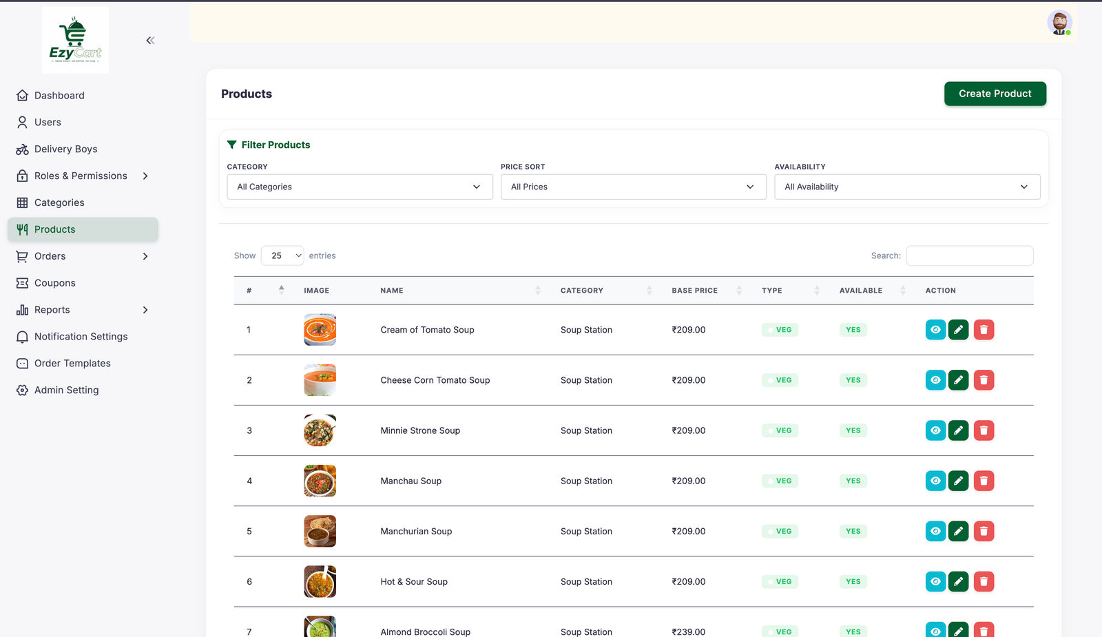Viewport: 1102px width, 637px height.
Task: Delete Minnie Strone Soup product
Action: [x=984, y=430]
